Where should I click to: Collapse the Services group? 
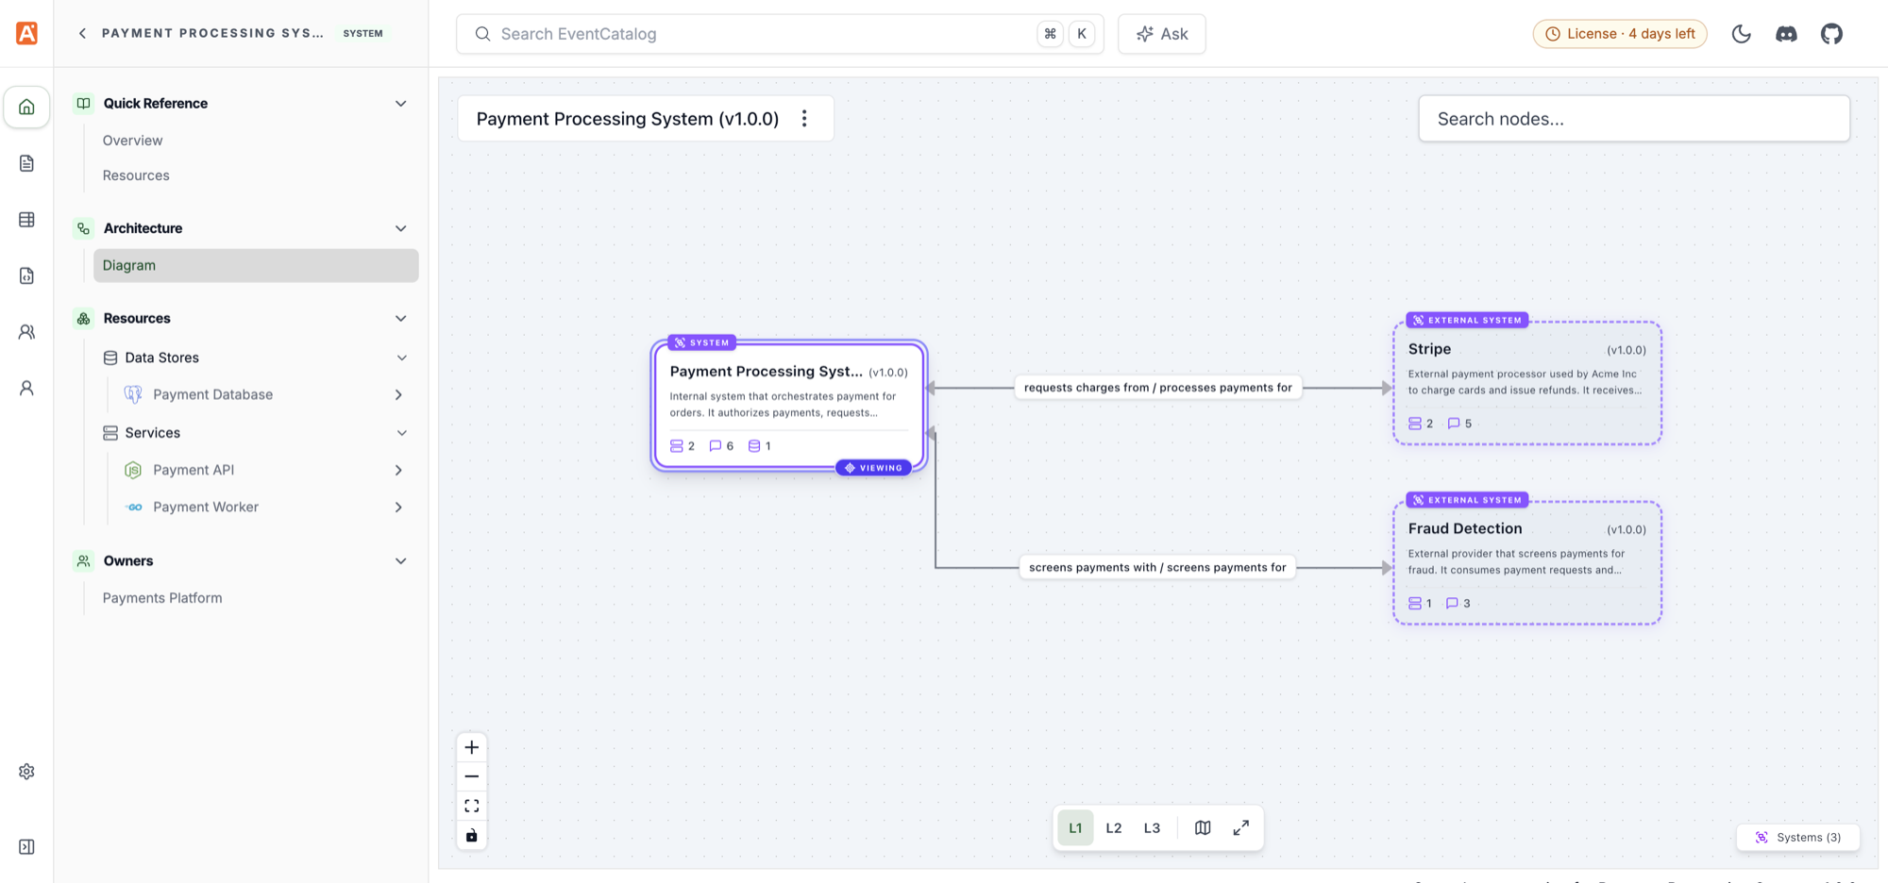coord(401,433)
